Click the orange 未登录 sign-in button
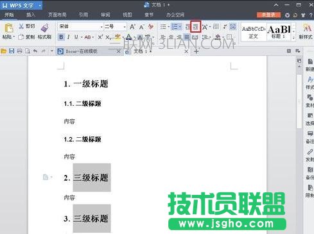Screen dimensions: 314x234 [x=268, y=15]
